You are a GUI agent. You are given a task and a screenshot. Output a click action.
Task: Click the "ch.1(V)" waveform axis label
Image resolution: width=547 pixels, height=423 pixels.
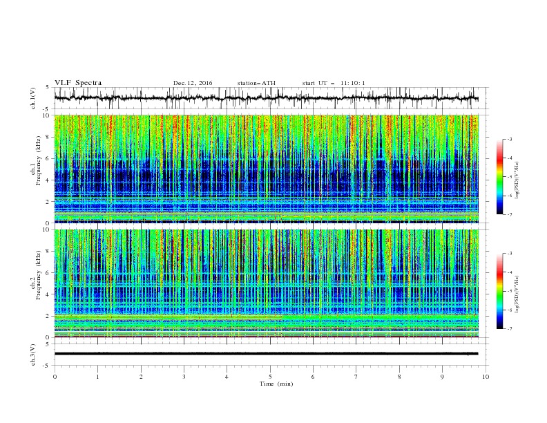tap(33, 98)
